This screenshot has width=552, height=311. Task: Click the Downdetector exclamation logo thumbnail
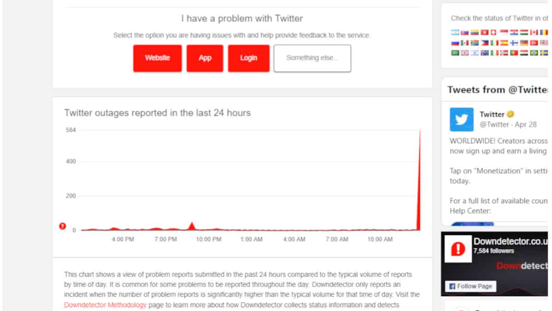pos(458,249)
